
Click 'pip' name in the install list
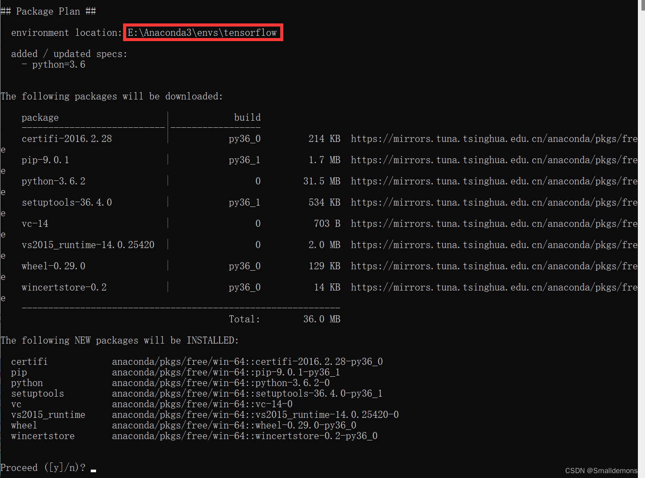pos(19,372)
